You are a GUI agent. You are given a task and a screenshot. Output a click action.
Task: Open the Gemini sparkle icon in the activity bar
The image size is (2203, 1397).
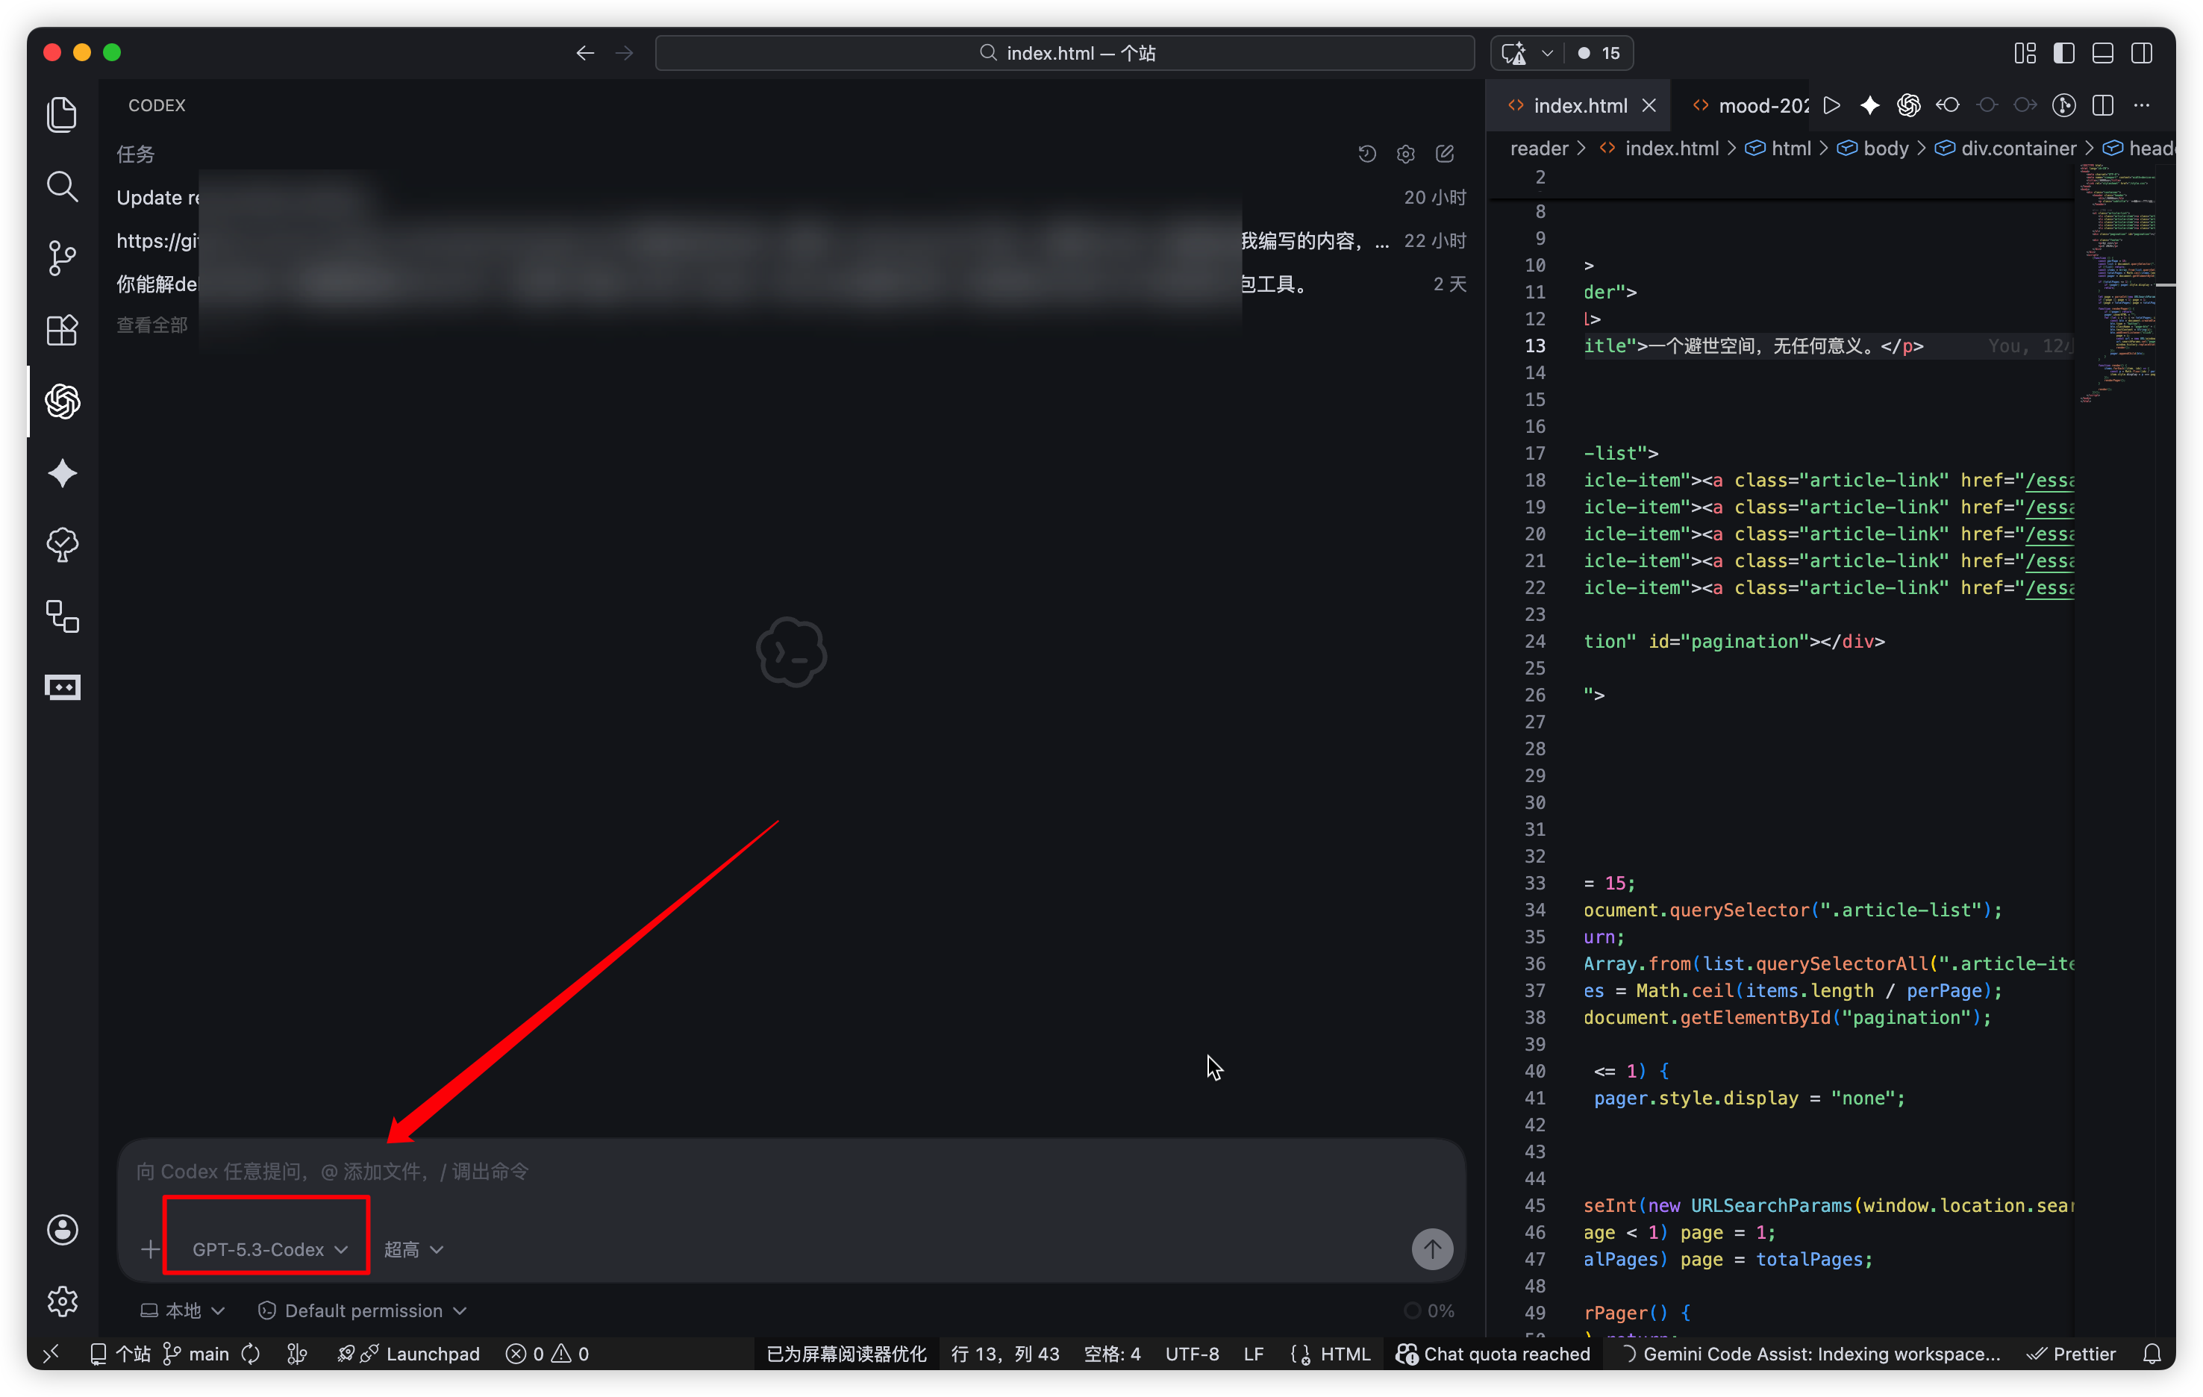click(62, 474)
